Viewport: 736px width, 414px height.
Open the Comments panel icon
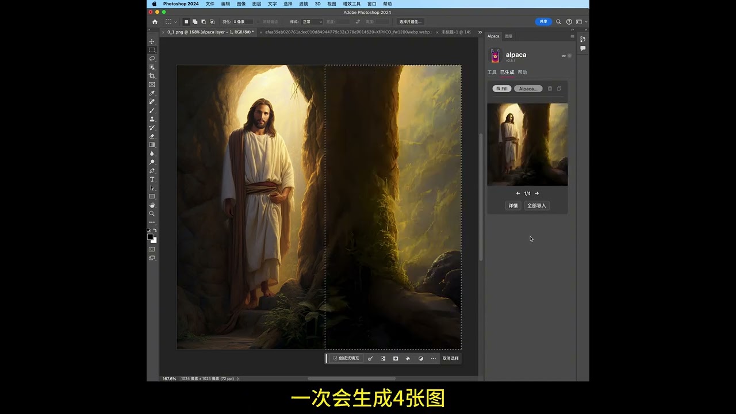582,48
